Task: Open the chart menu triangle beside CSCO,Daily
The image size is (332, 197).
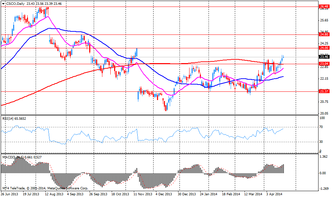Action: pyautogui.click(x=3, y=4)
